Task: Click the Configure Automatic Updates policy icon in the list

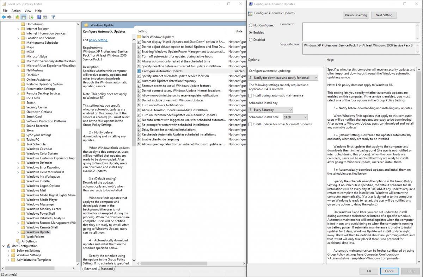Action: (x=139, y=71)
